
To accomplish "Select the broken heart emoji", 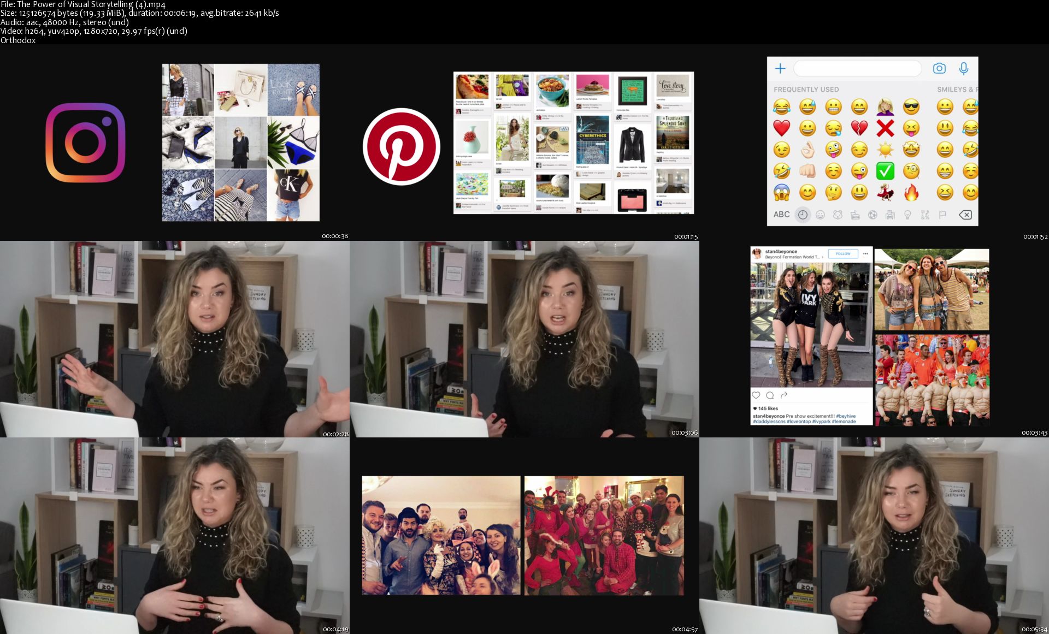I will [859, 128].
